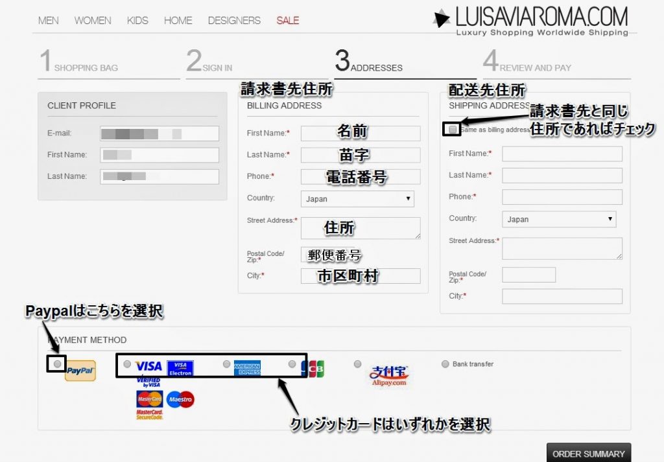This screenshot has width=664, height=462.
Task: Open the MEN menu
Action: (48, 20)
